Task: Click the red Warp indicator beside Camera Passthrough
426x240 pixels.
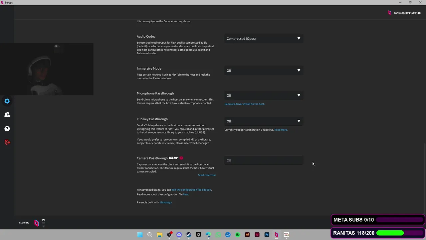Action: [181, 158]
